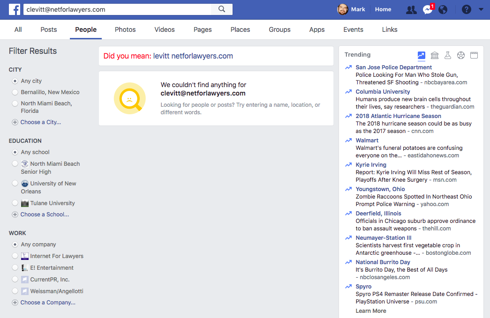This screenshot has width=490, height=318.
Task: Click the Facebook logo icon
Action: (x=15, y=9)
